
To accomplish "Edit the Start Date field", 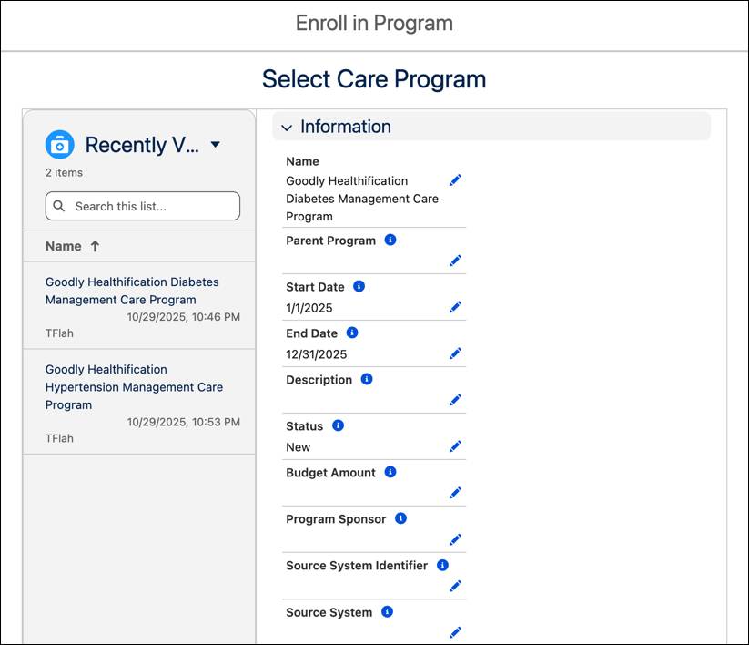I will point(455,307).
